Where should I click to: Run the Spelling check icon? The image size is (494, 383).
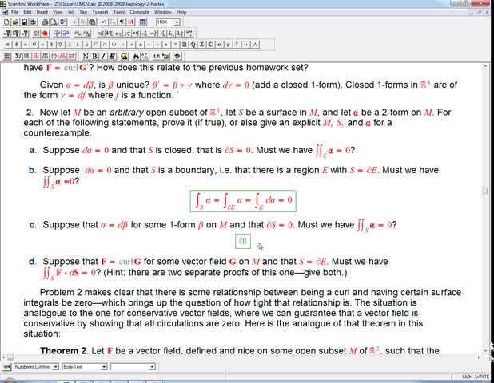[63, 22]
